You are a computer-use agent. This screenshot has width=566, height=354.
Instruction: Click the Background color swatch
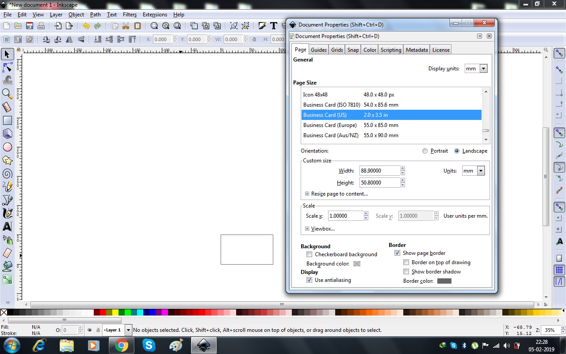[x=357, y=264]
